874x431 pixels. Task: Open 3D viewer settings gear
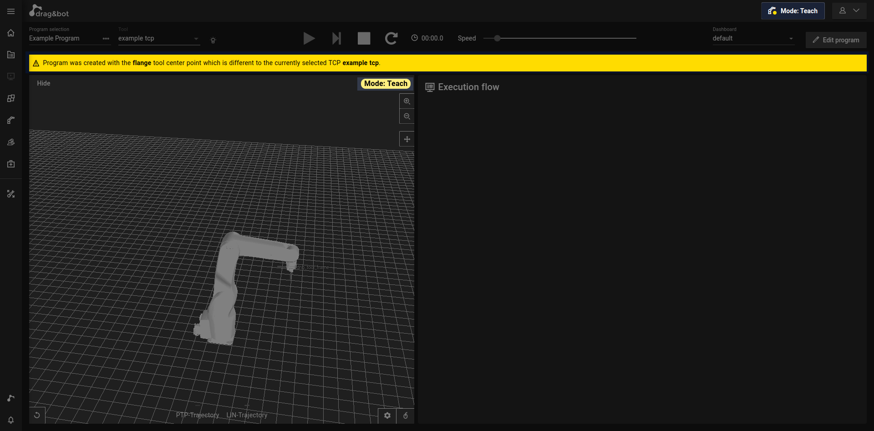click(x=387, y=416)
